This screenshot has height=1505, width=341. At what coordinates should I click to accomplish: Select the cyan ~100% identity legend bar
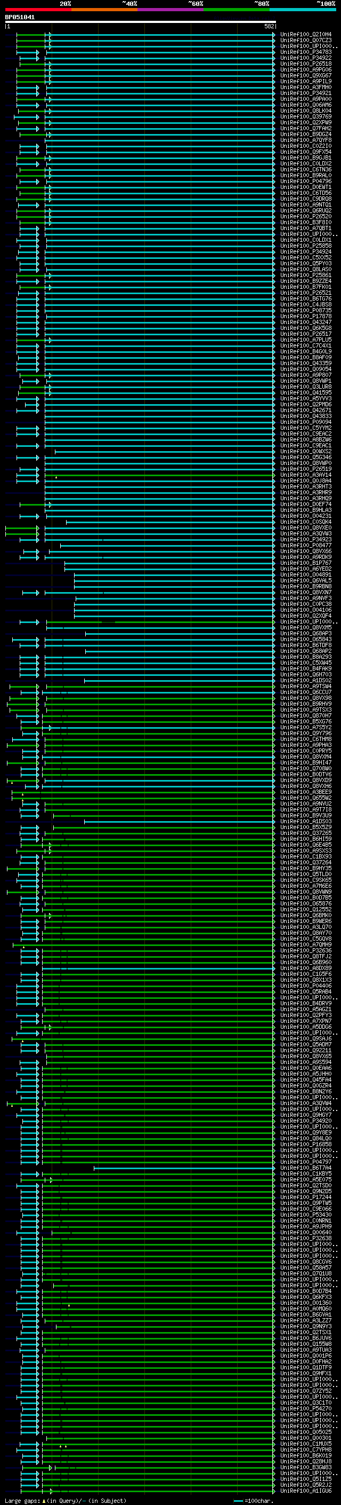coord(303,10)
